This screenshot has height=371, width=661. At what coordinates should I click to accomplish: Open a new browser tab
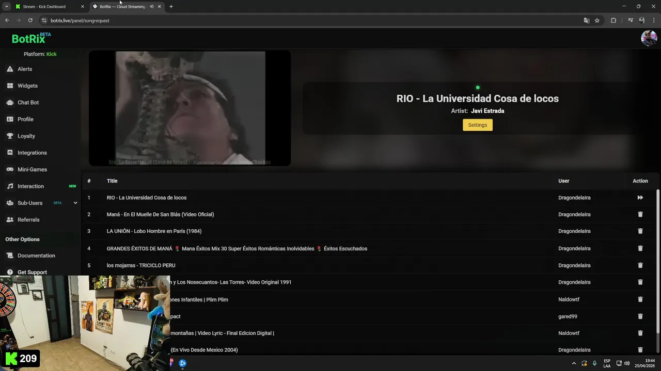click(x=171, y=7)
